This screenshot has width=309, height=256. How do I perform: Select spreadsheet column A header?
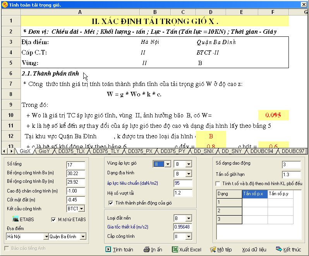(x=80, y=12)
